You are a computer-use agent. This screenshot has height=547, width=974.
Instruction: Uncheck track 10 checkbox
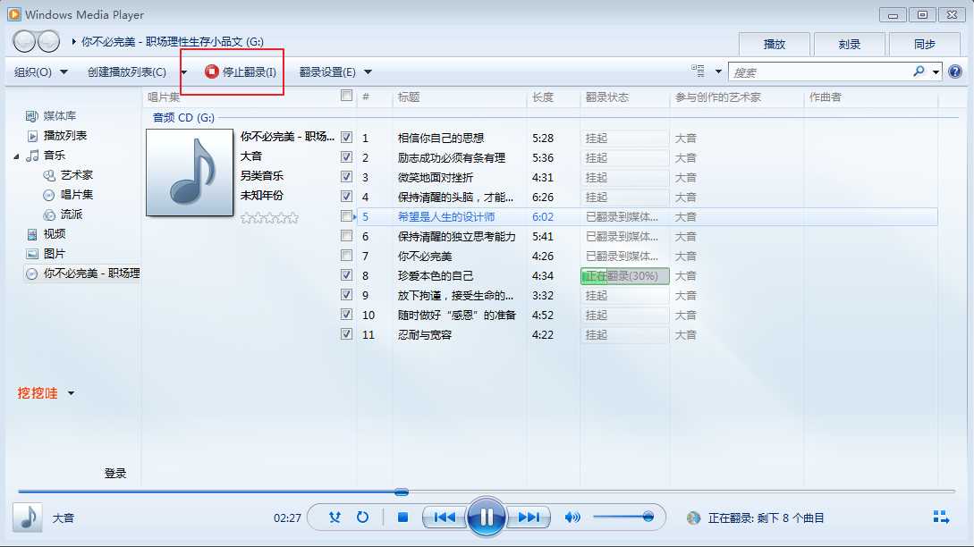pyautogui.click(x=347, y=315)
